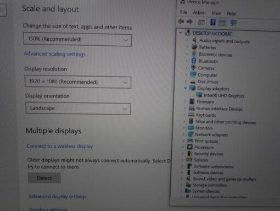The height and width of the screenshot is (211, 280).
Task: Open the Graphics settings link
Action: [48, 209]
